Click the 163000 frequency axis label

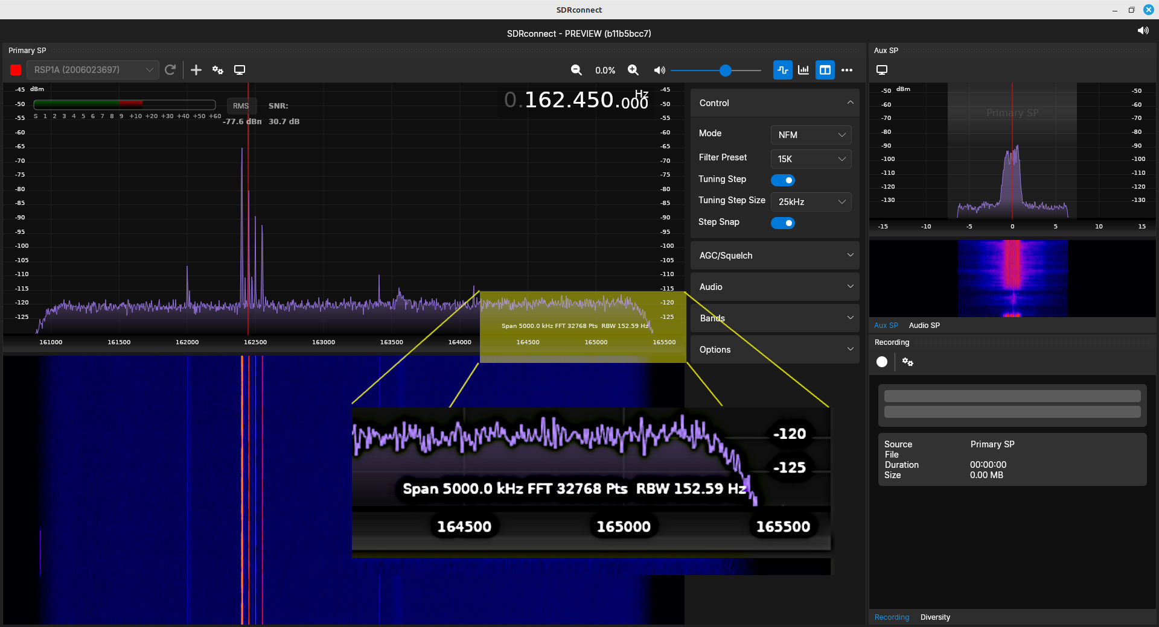323,342
